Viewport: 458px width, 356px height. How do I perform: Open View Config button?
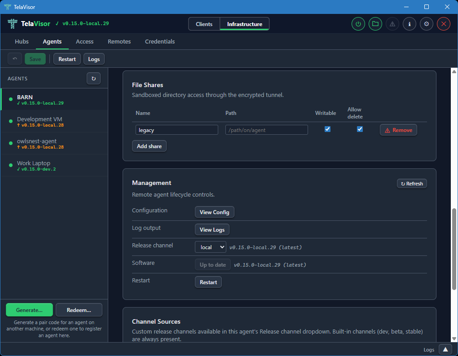[x=214, y=212]
